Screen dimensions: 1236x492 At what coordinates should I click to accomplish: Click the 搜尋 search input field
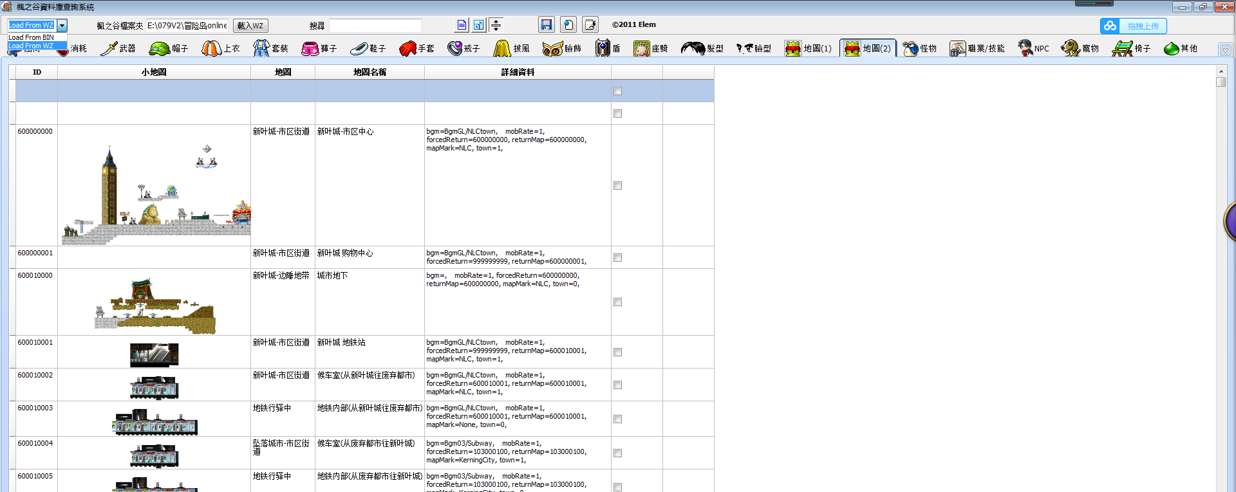375,26
